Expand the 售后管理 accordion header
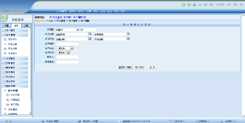245x123 pixels. click(15, 81)
